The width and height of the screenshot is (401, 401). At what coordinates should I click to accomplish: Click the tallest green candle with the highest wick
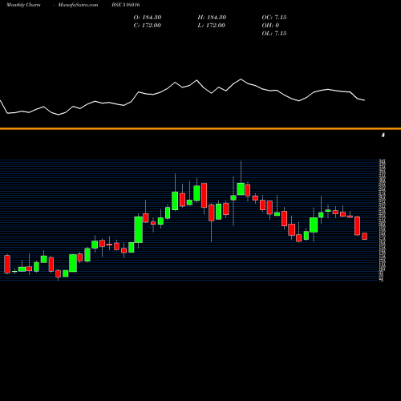pyautogui.click(x=241, y=188)
